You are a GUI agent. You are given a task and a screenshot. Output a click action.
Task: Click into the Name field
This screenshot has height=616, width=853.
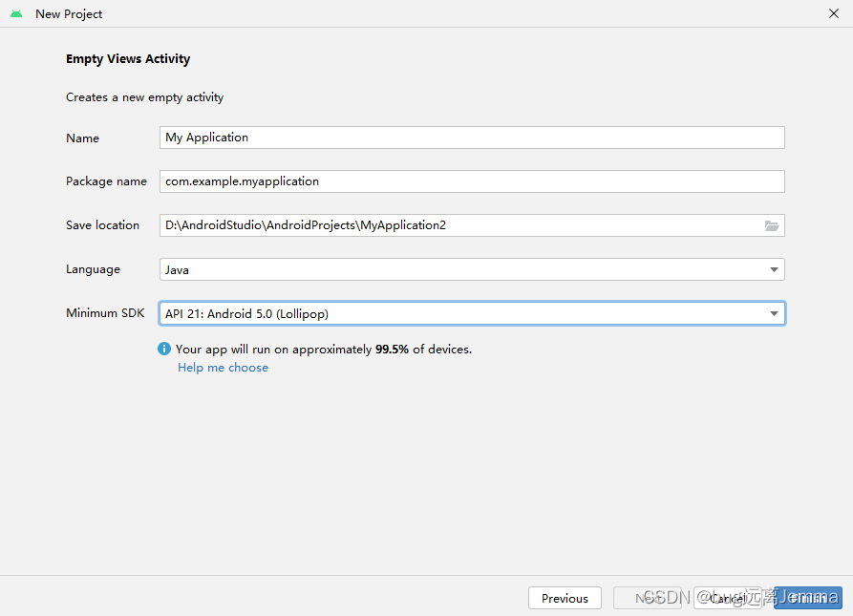pyautogui.click(x=472, y=138)
